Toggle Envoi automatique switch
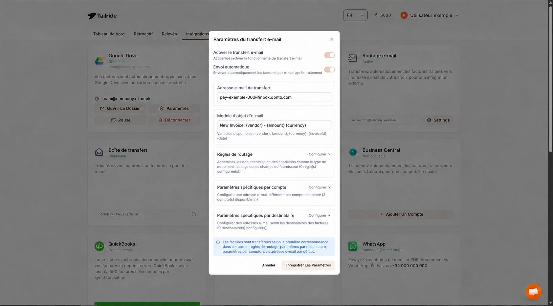Image resolution: width=553 pixels, height=306 pixels. [x=329, y=69]
